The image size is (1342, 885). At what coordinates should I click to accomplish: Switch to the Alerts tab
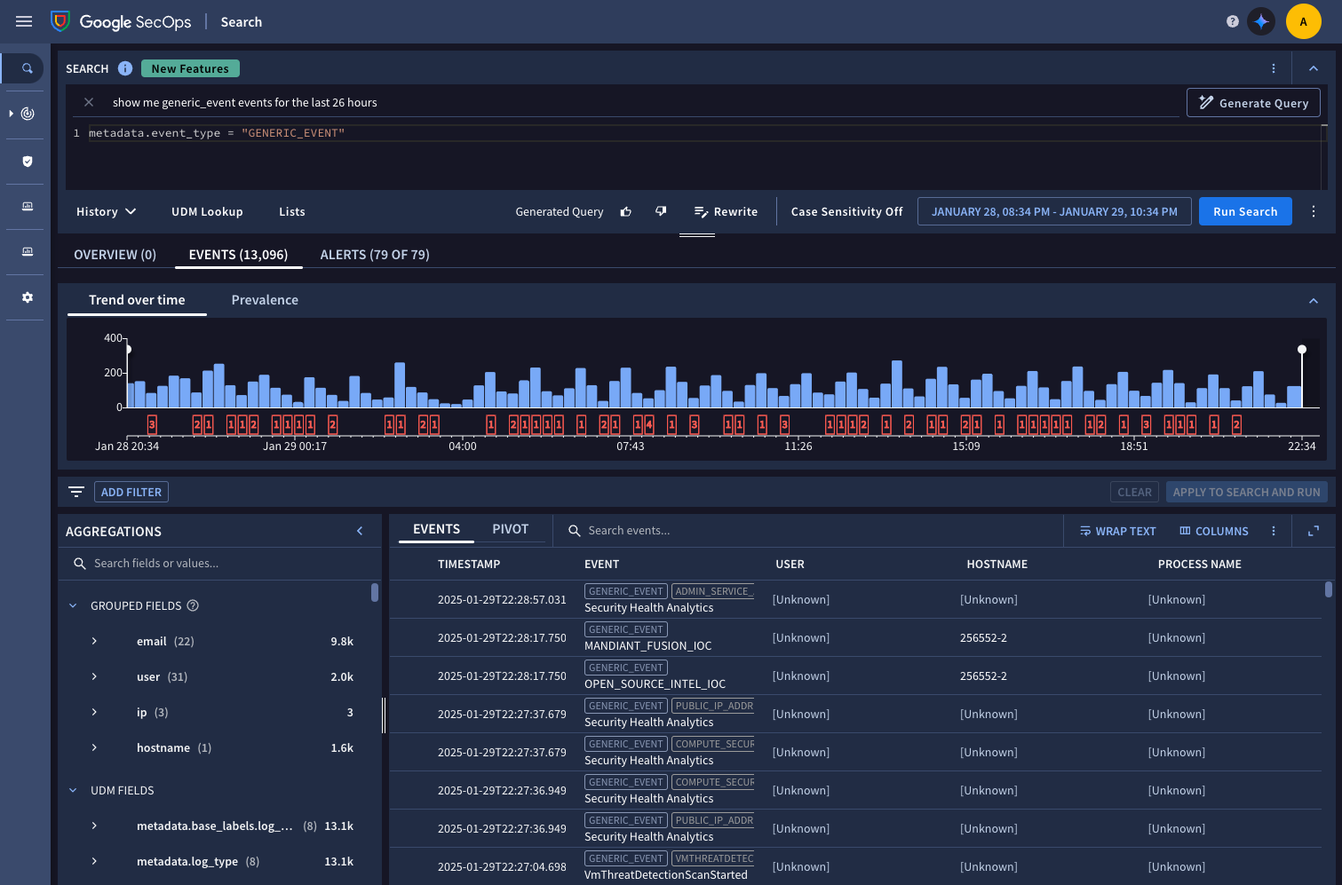coord(374,255)
